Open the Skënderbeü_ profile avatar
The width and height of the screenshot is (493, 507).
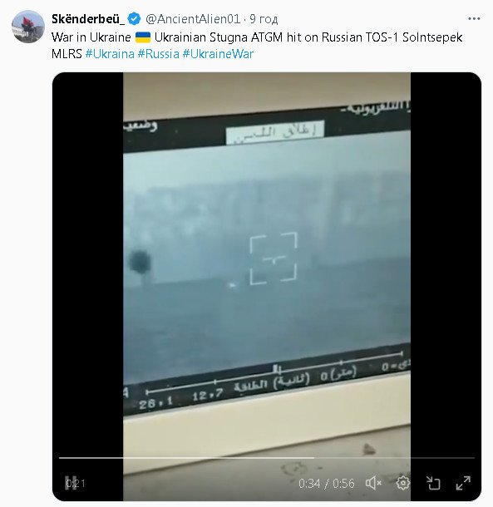(x=28, y=27)
